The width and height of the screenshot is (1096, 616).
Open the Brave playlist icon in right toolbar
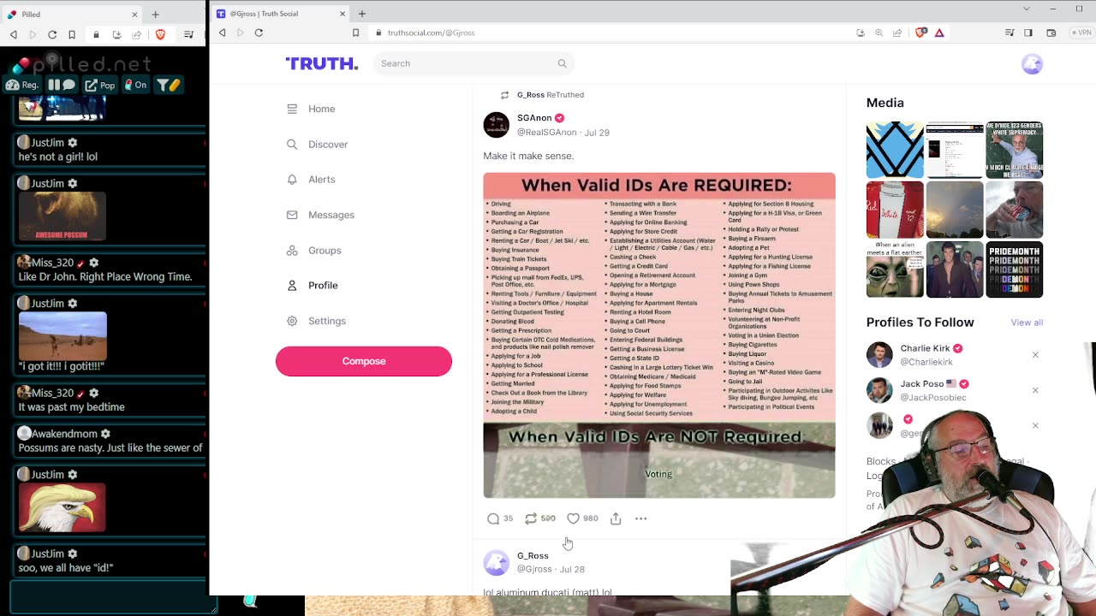pos(1010,33)
